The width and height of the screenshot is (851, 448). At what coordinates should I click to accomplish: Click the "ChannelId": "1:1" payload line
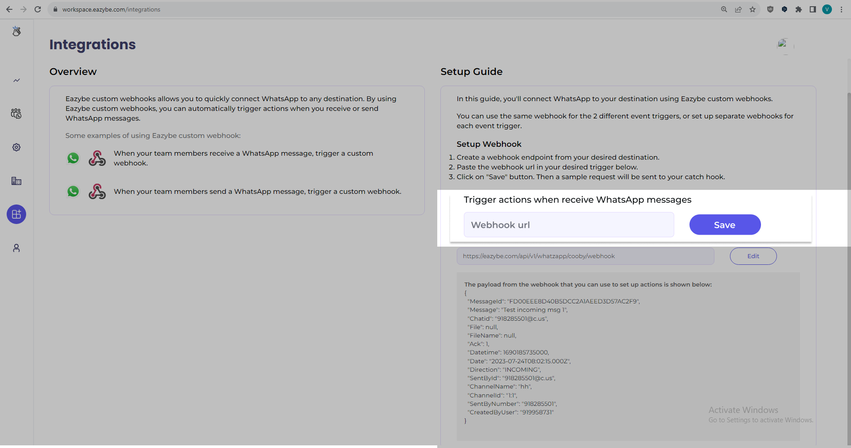tap(492, 395)
